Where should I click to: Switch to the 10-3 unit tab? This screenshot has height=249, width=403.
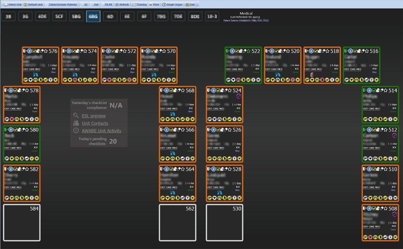coord(212,17)
